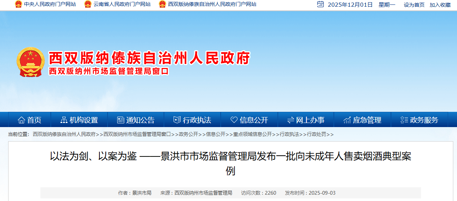
Task: Click the chart icon beside 应急管理
Action: (347, 120)
